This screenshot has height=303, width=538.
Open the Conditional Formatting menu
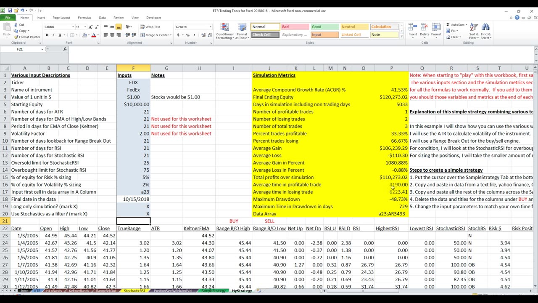[x=225, y=31]
